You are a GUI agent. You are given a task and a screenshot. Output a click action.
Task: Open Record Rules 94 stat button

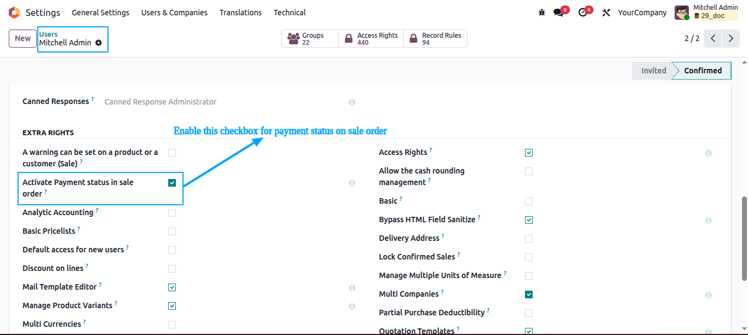[435, 38]
